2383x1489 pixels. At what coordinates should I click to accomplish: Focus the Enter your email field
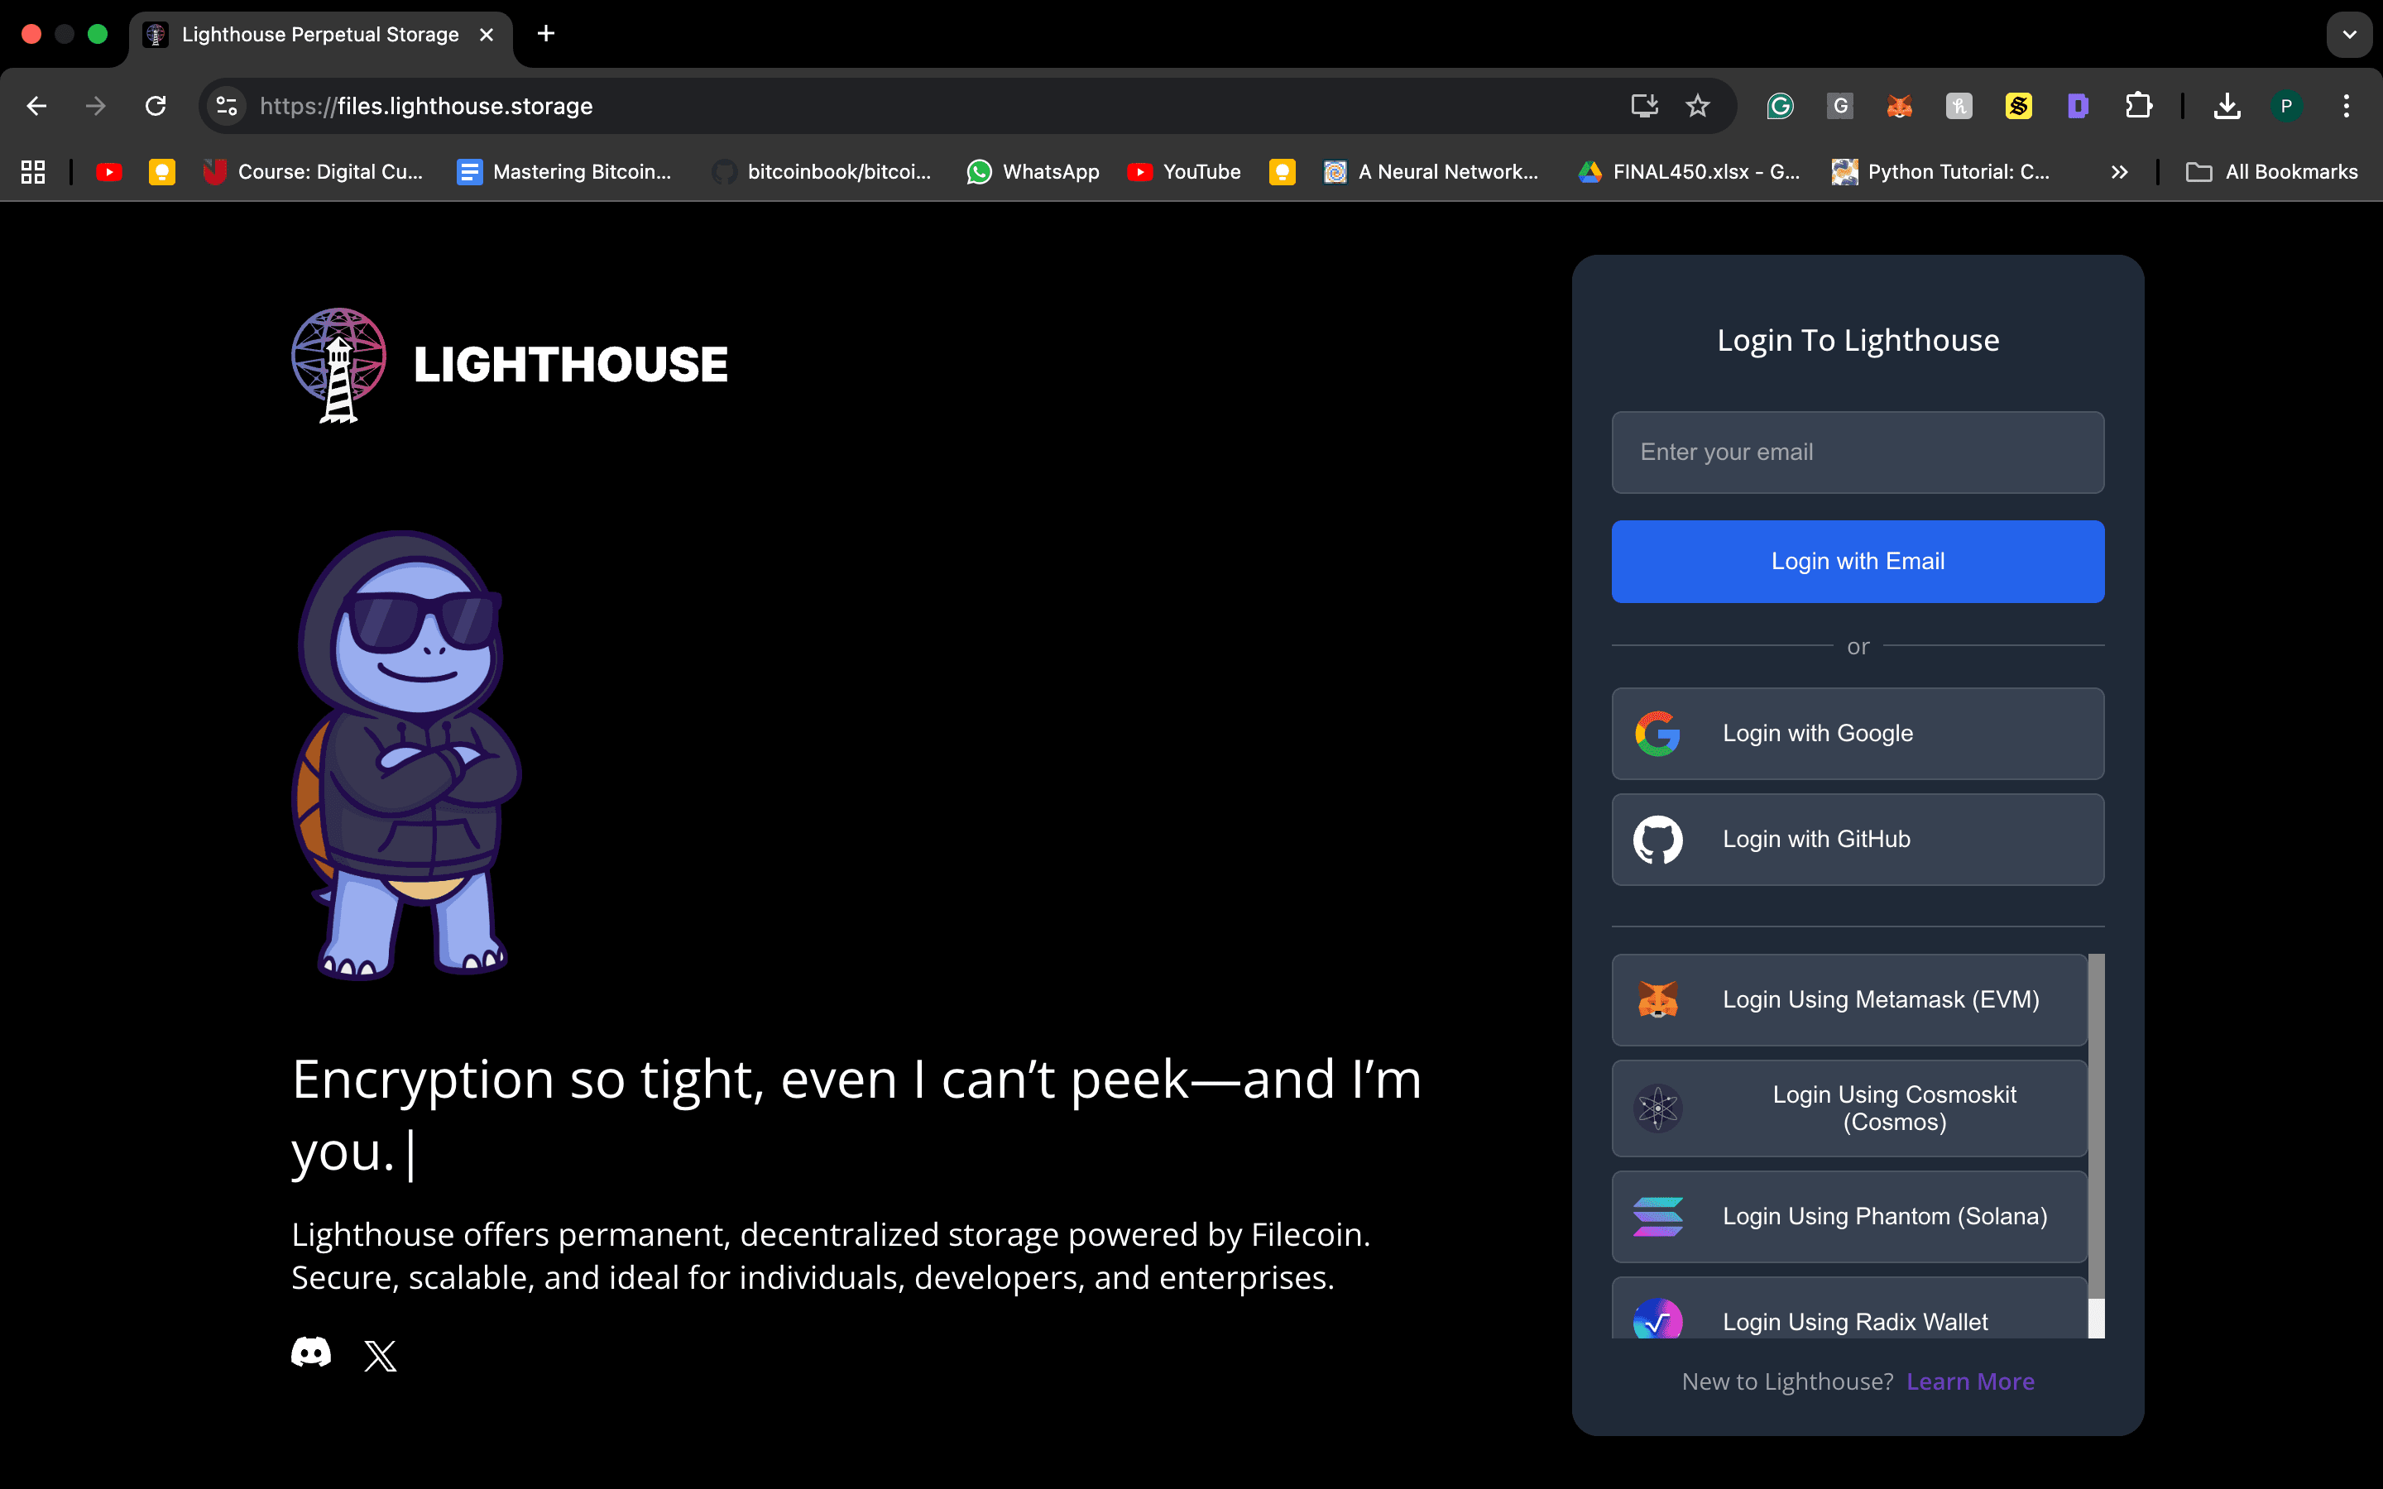click(x=1858, y=452)
